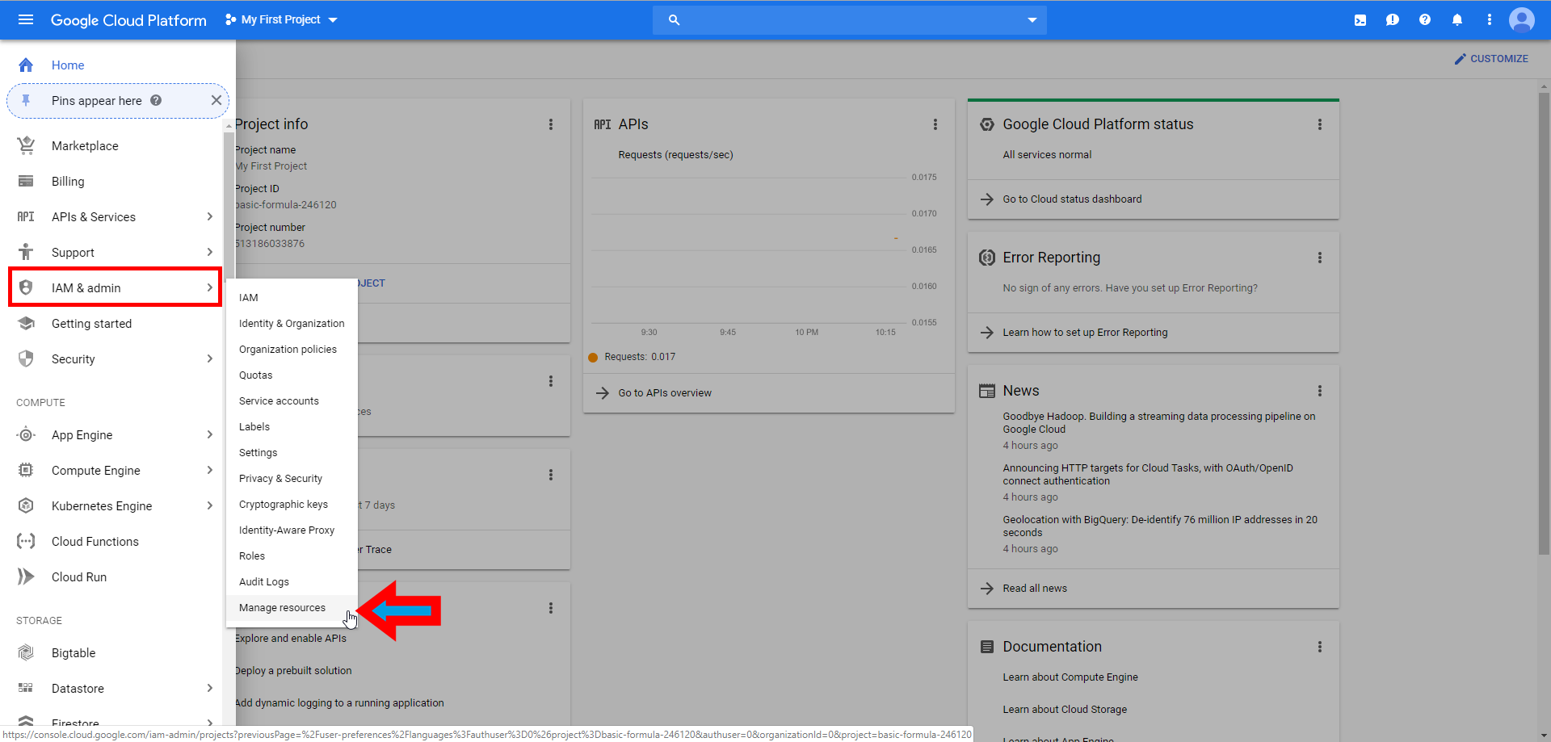Click the App Engine icon
This screenshot has height=742, width=1551.
click(x=26, y=434)
